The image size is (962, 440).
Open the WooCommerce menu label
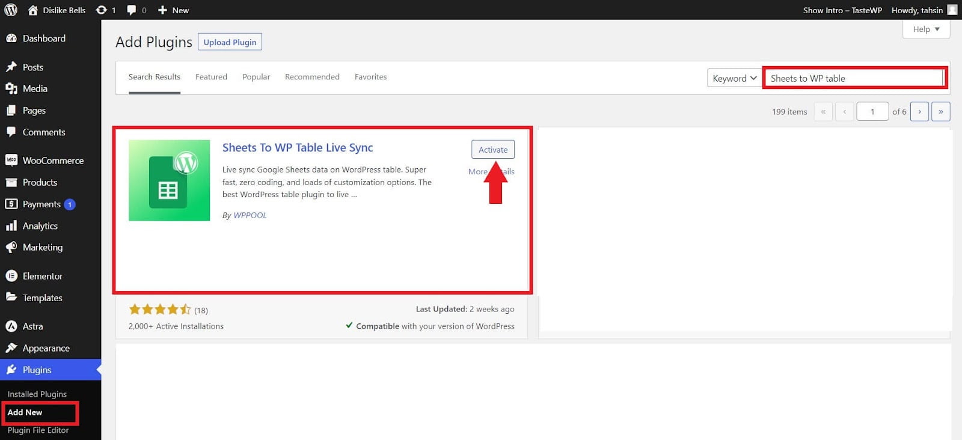53,160
